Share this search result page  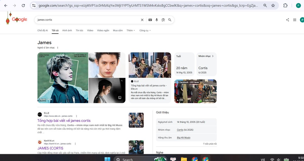tap(288, 20)
